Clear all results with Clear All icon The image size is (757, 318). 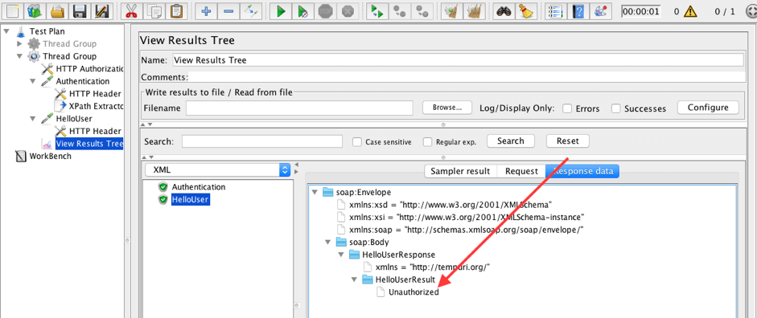474,10
